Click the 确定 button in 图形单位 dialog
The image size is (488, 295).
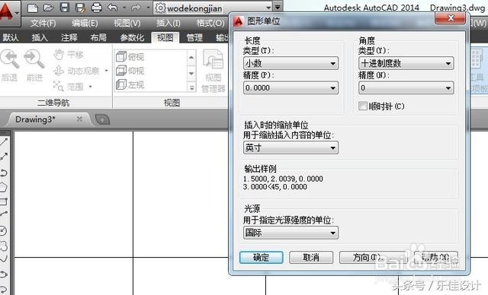[261, 257]
